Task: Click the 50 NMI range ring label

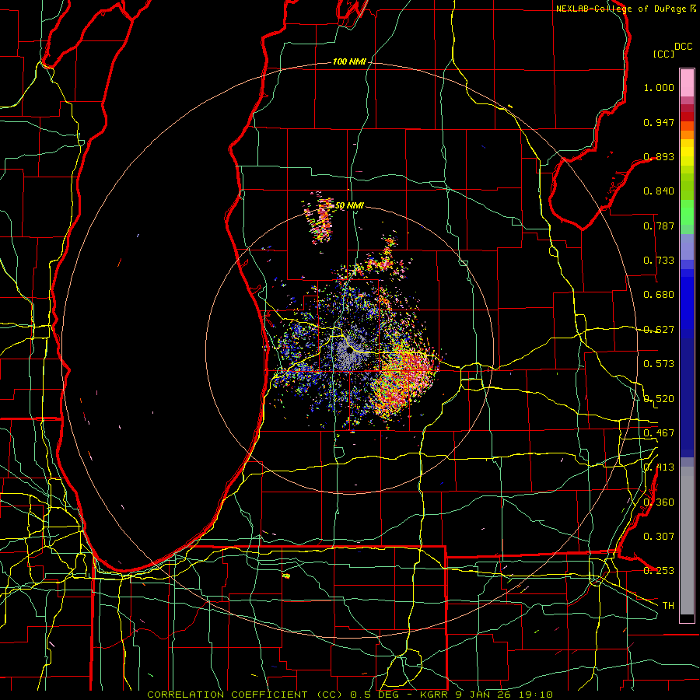Action: pyautogui.click(x=349, y=205)
